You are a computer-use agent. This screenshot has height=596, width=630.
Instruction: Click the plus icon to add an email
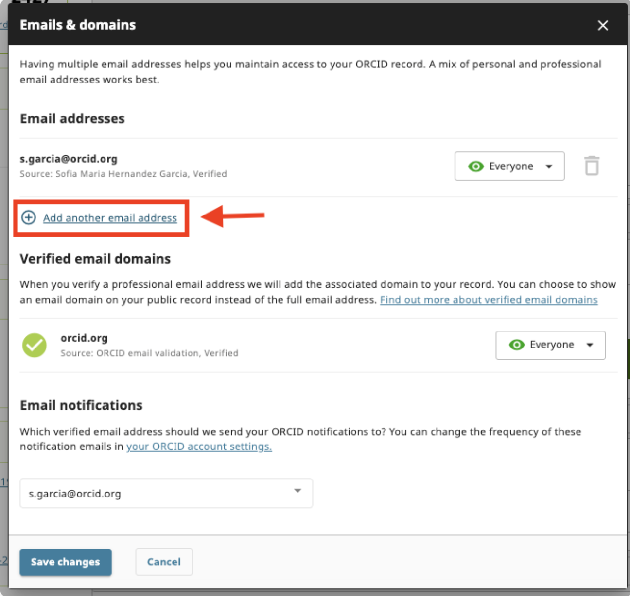(x=29, y=217)
